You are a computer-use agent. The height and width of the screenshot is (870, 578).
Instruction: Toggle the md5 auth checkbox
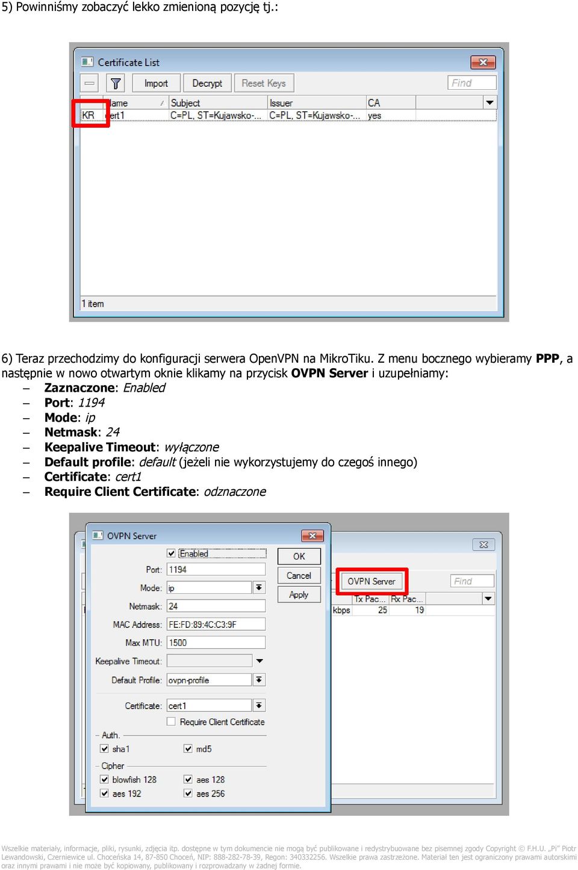click(188, 748)
